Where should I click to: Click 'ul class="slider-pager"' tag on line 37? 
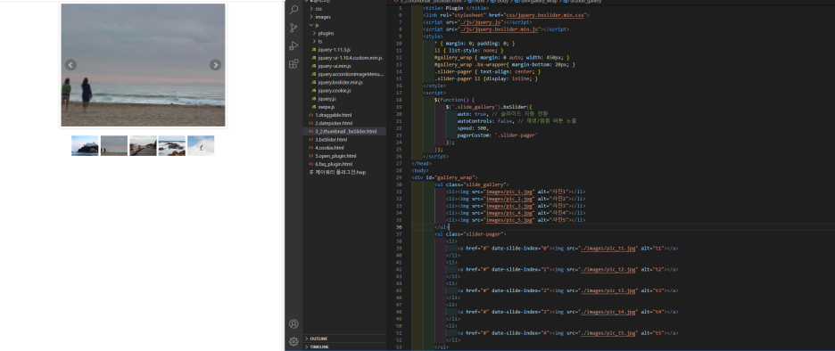point(469,234)
